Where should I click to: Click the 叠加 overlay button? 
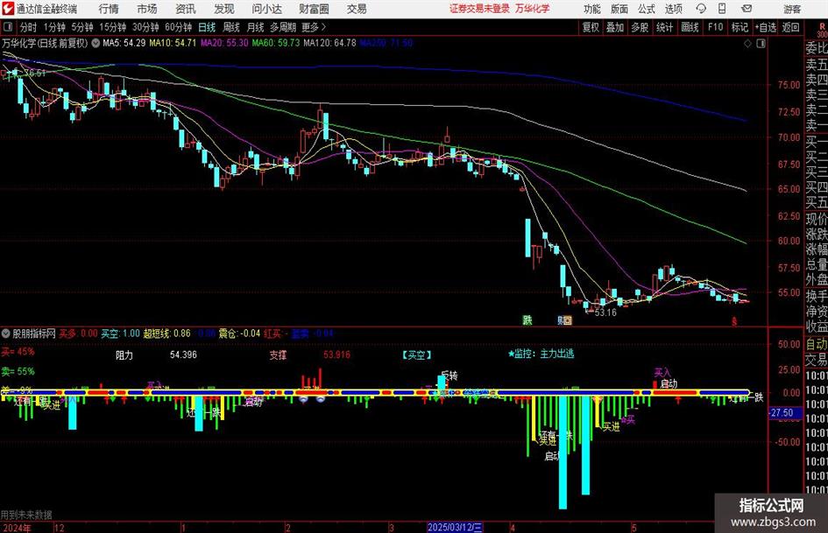615,27
